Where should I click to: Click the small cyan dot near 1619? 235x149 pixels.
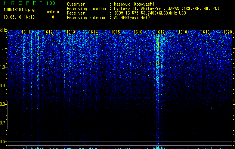coord(212,108)
